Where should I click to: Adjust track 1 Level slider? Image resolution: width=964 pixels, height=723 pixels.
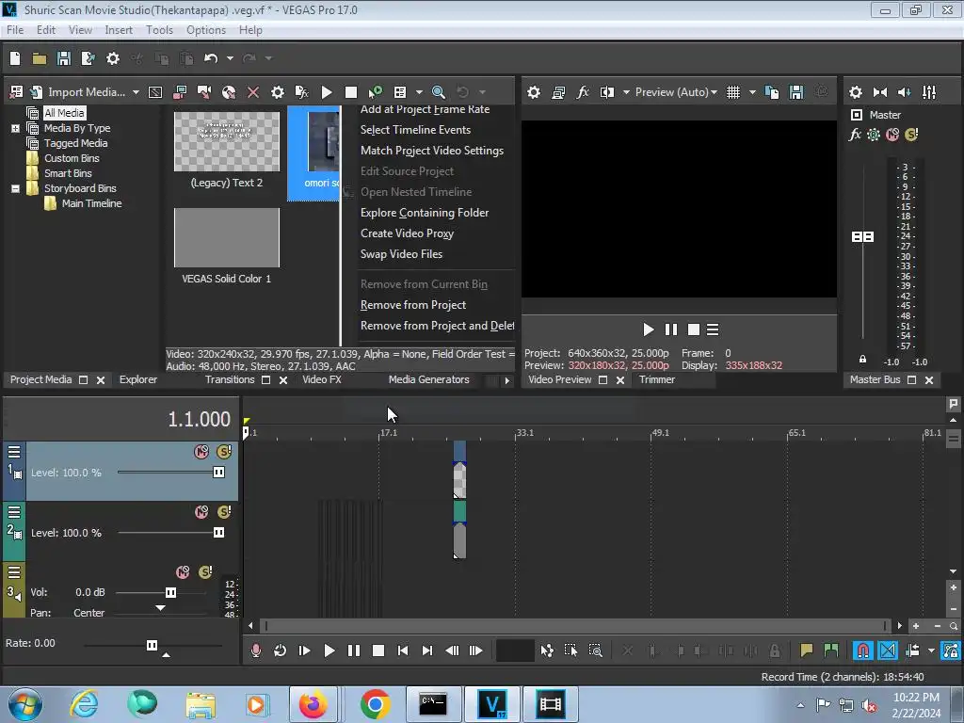(x=218, y=473)
